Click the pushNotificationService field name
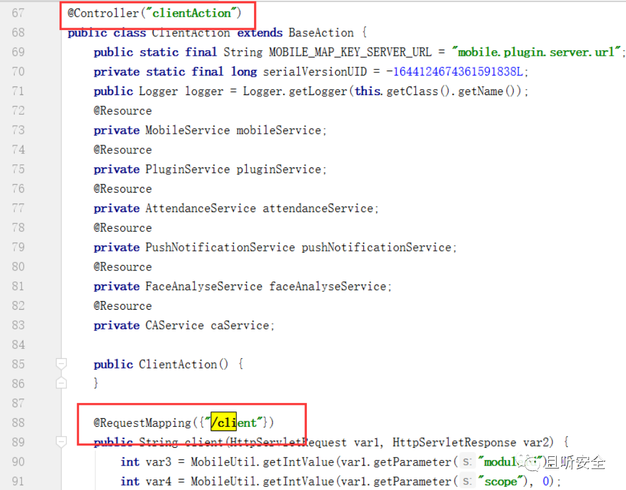The height and width of the screenshot is (490, 626). point(376,248)
